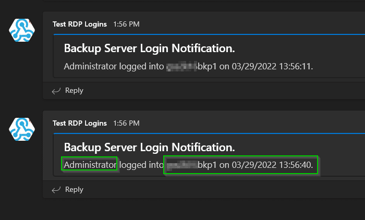Click the 1:56 PM timestamp on the first message
Viewport: 365px width, 220px height.
click(x=126, y=24)
